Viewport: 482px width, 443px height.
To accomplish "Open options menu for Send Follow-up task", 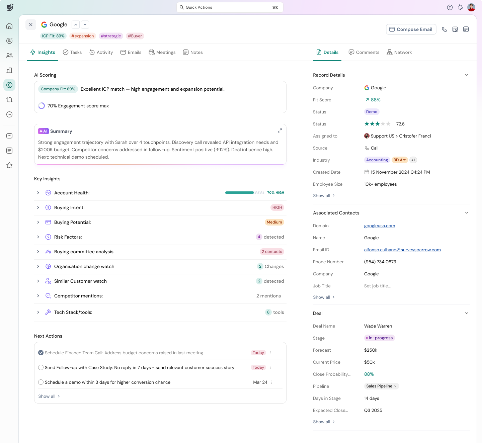I will (270, 367).
